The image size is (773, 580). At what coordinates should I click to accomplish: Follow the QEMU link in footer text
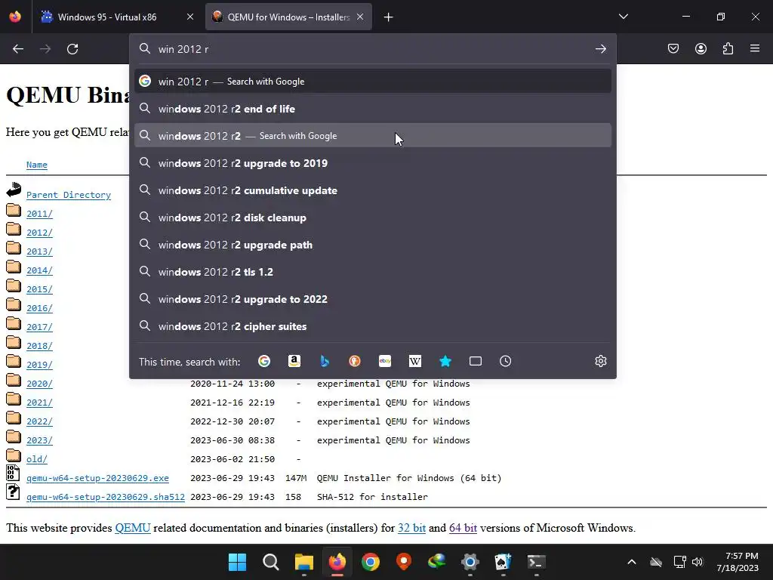click(133, 528)
